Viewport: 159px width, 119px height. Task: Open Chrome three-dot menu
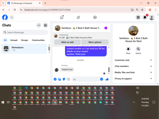[156, 10]
